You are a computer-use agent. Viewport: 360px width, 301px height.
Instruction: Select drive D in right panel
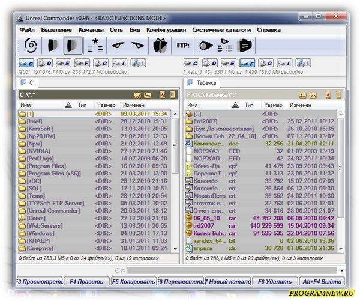[x=210, y=63]
